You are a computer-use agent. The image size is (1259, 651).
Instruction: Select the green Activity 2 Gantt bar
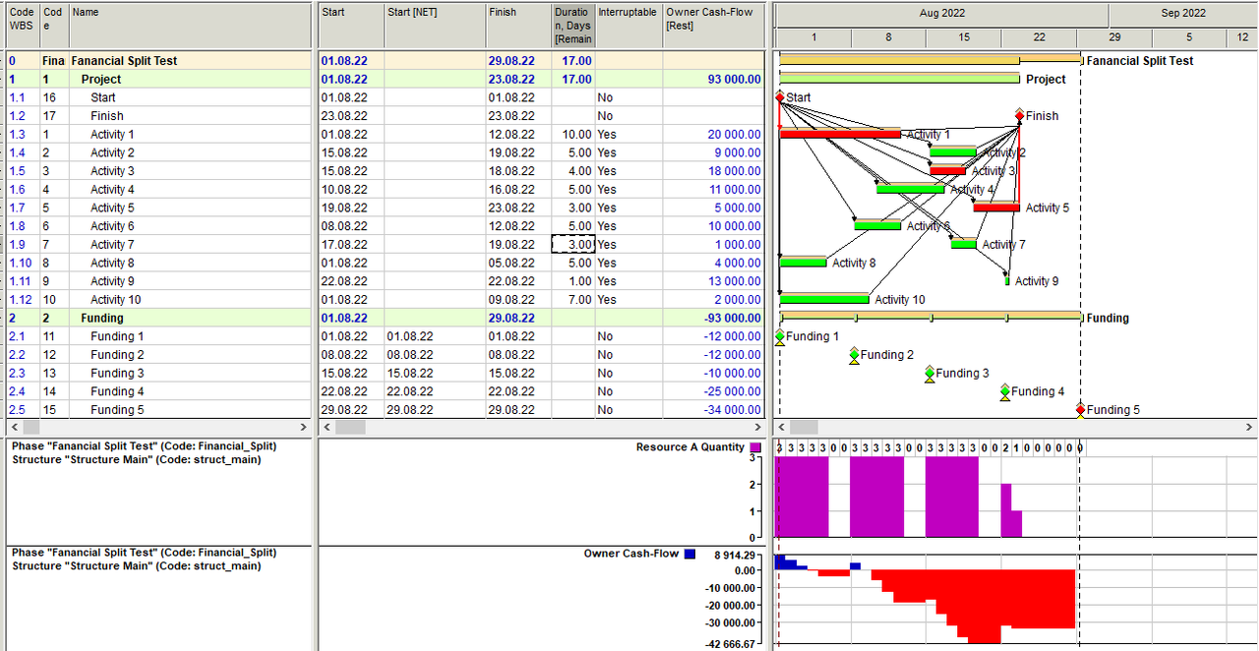[x=953, y=152]
